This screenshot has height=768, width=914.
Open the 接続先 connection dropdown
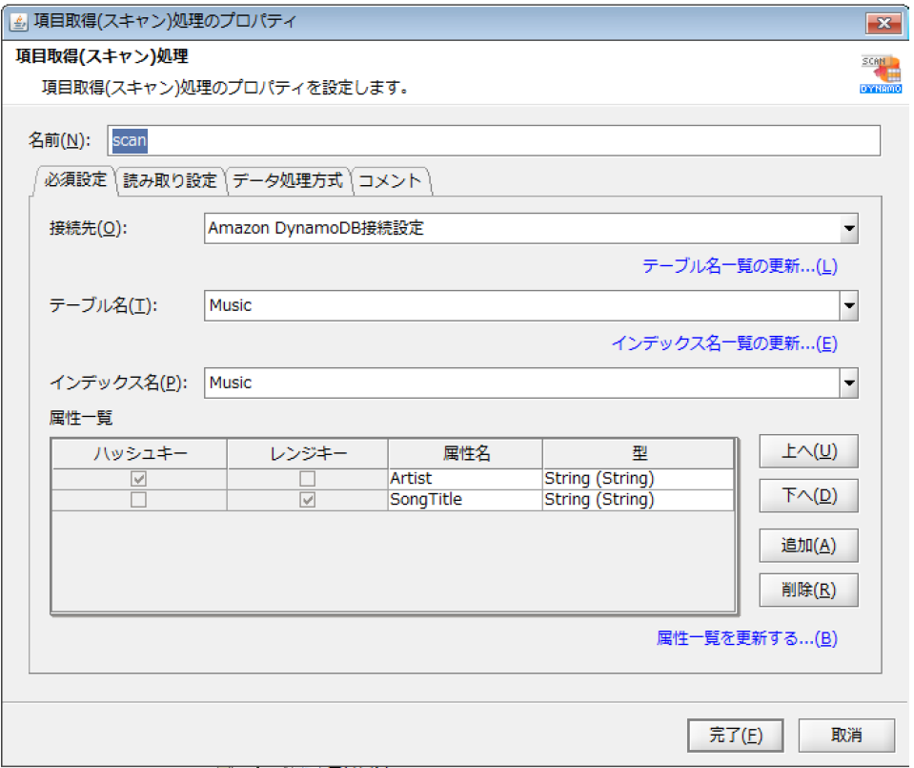tap(847, 228)
